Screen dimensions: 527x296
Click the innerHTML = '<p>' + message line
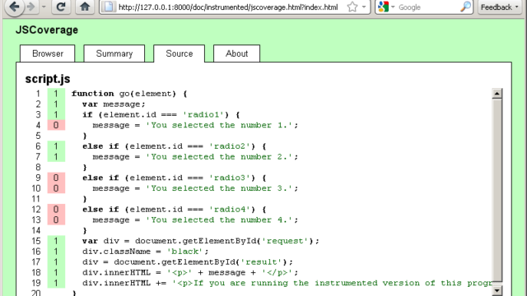(190, 272)
